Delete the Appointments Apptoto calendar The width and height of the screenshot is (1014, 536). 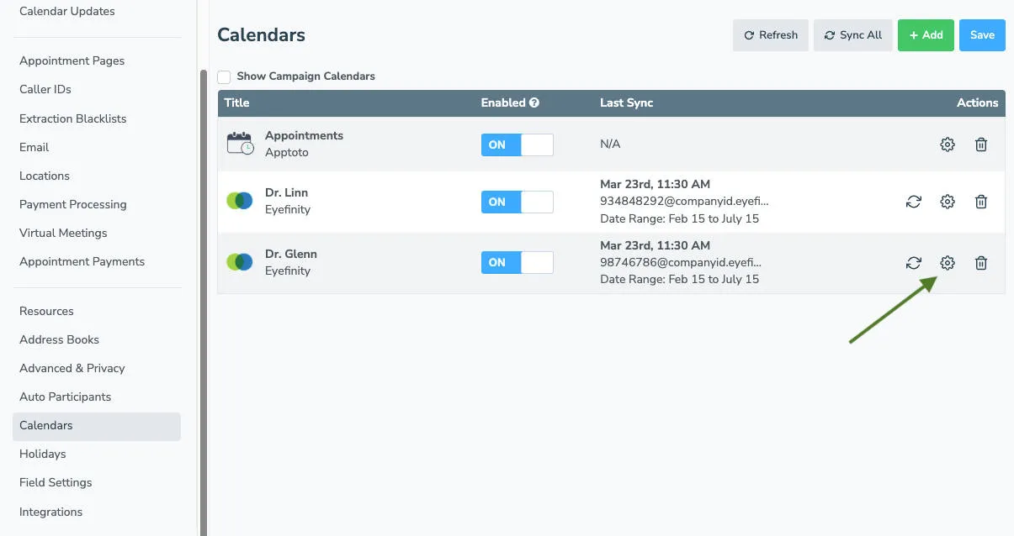coord(981,145)
